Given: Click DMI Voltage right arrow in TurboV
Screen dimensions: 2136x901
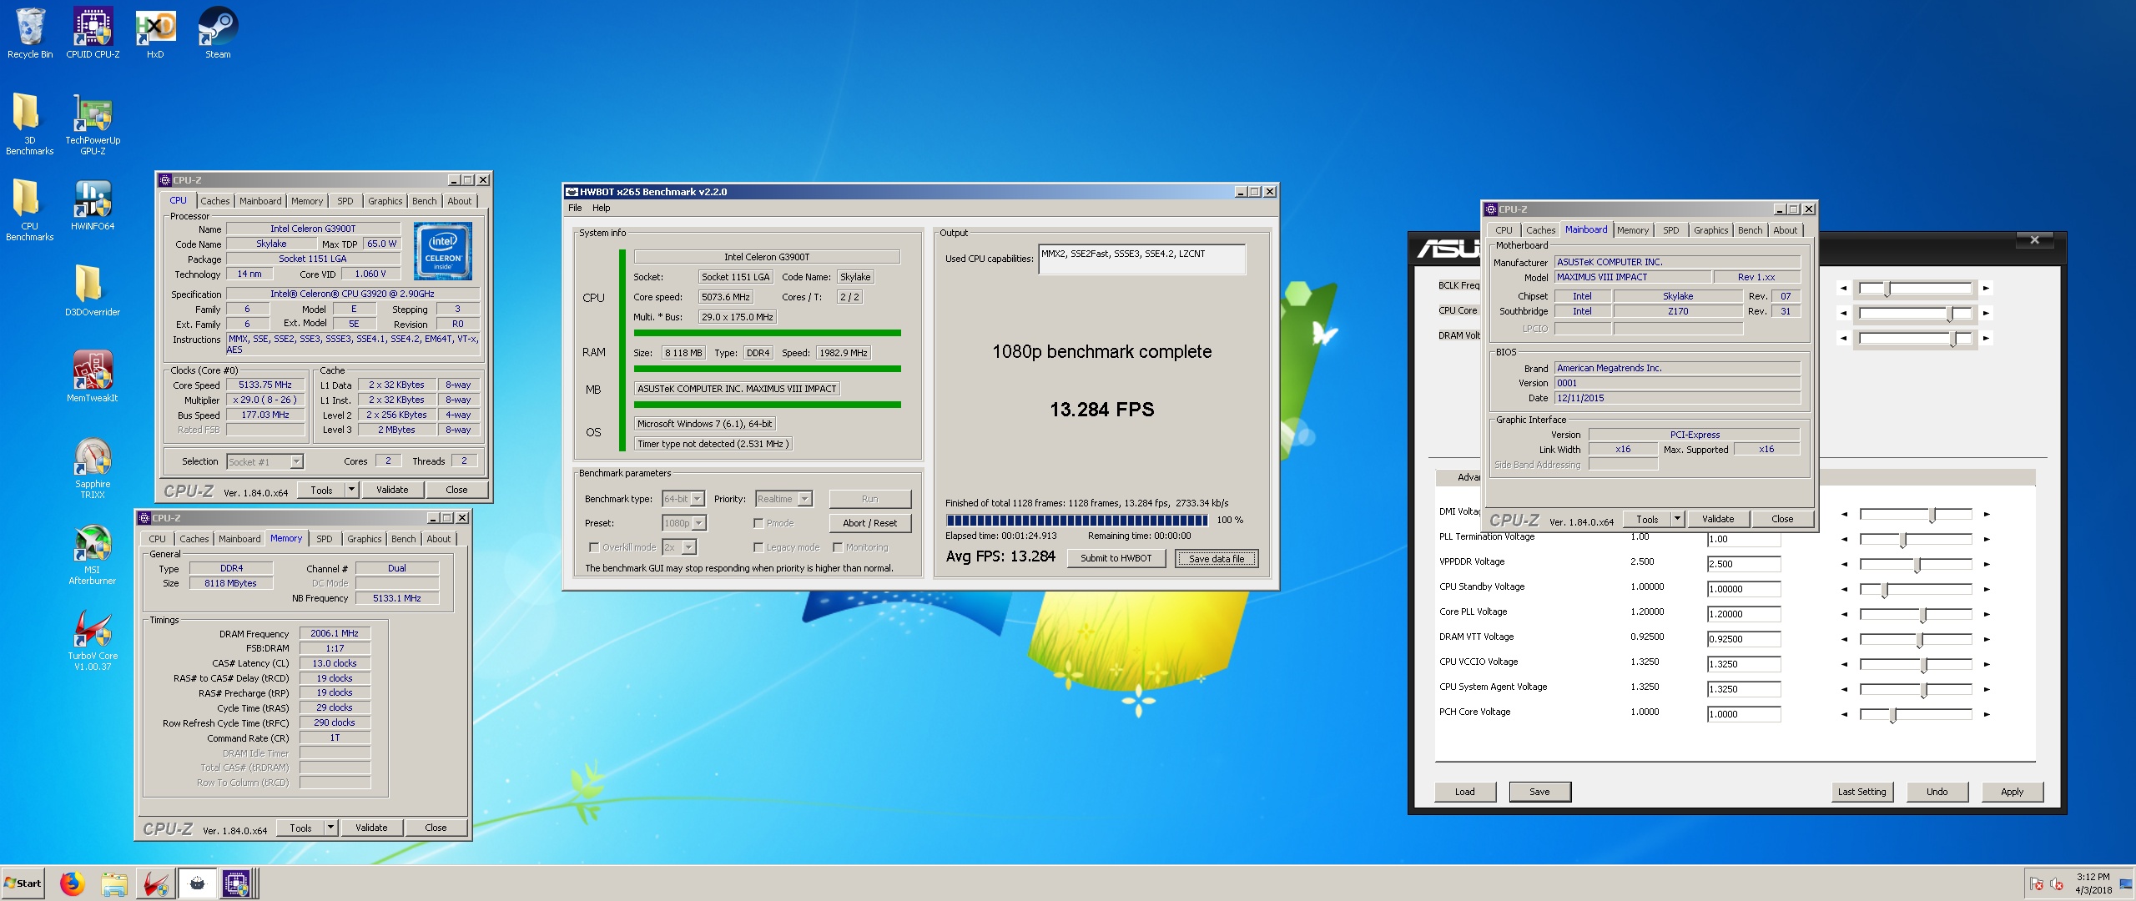Looking at the screenshot, I should tap(1986, 514).
